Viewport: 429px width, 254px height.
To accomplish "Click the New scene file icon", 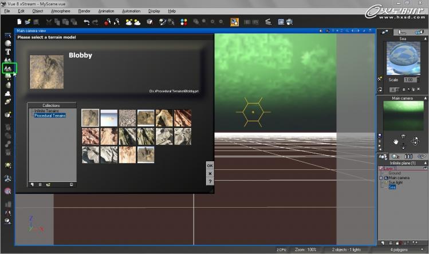I will [19, 22].
